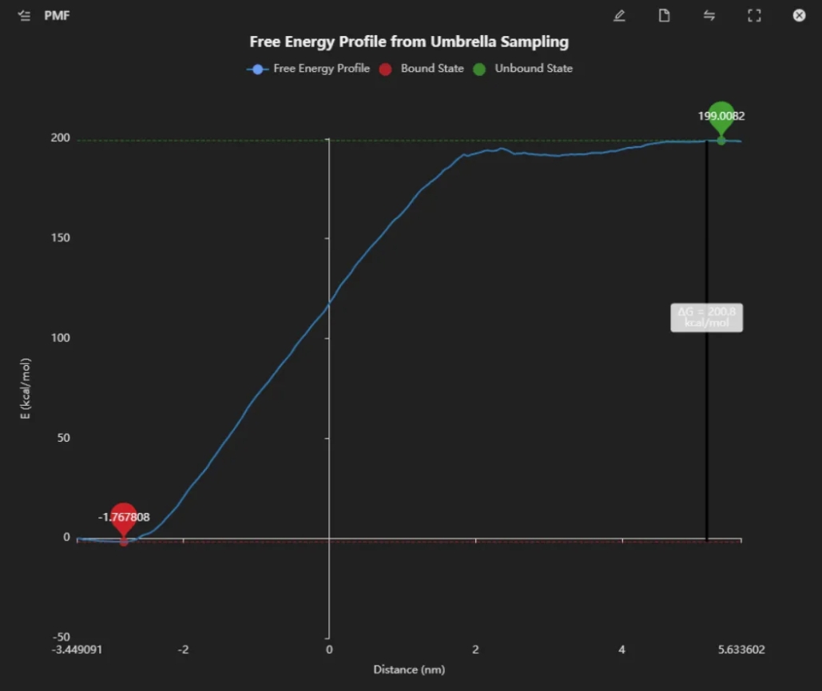Click the E (kcal/mol) axis label
Screen dimensions: 822x691
tap(26, 389)
